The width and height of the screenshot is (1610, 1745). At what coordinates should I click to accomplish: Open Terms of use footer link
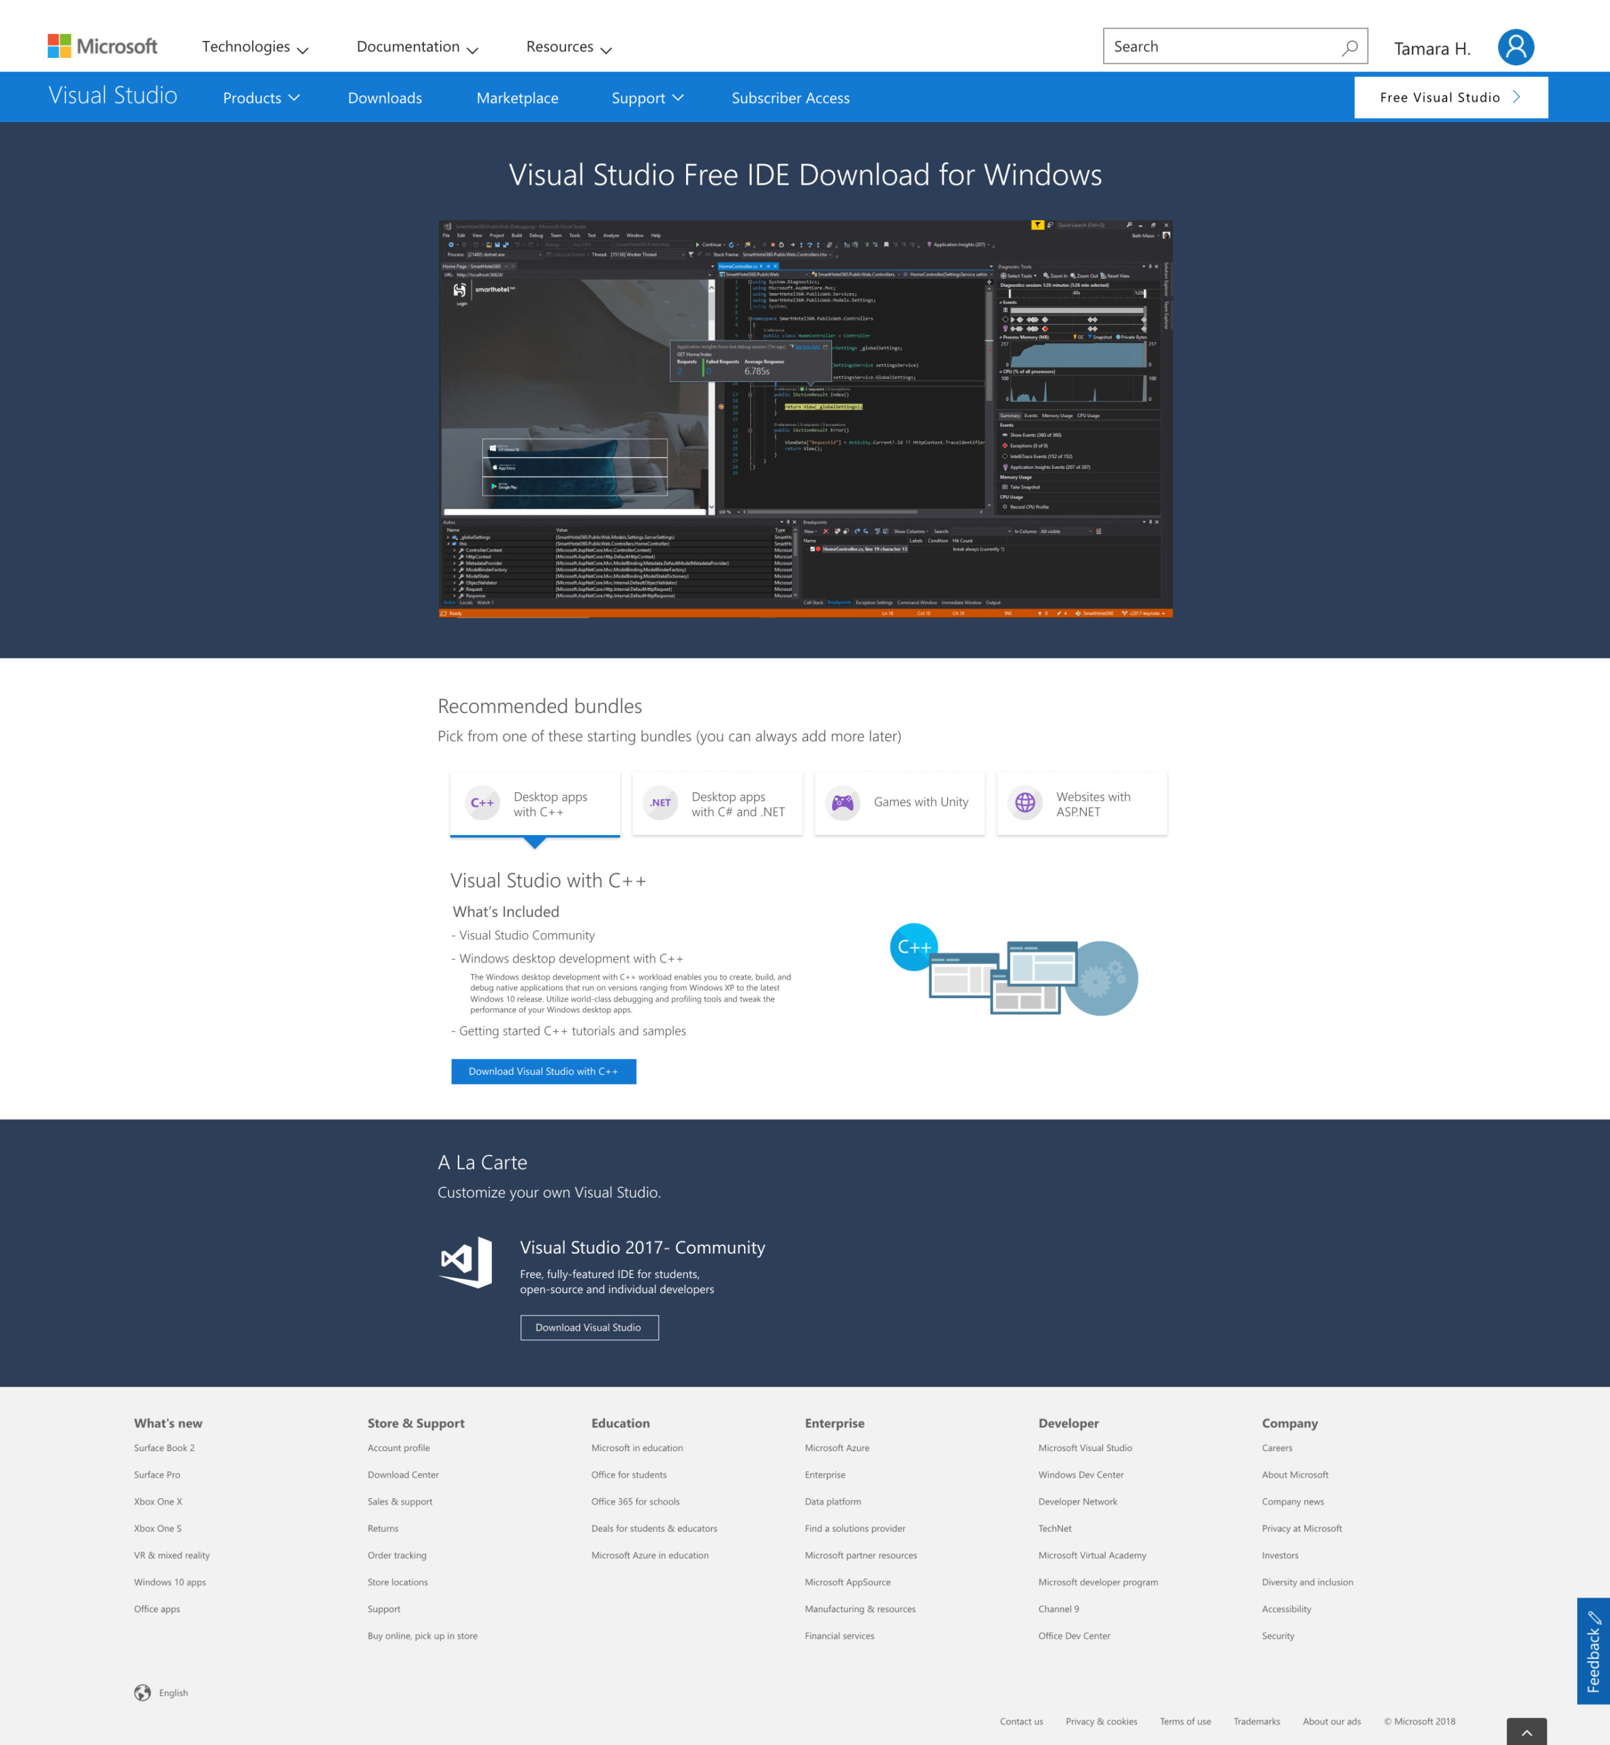point(1185,1721)
